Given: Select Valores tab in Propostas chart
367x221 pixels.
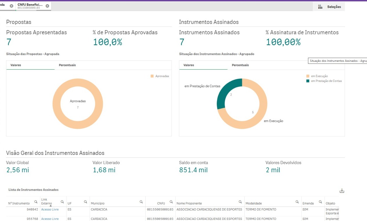Looking at the screenshot, I should tap(16, 65).
